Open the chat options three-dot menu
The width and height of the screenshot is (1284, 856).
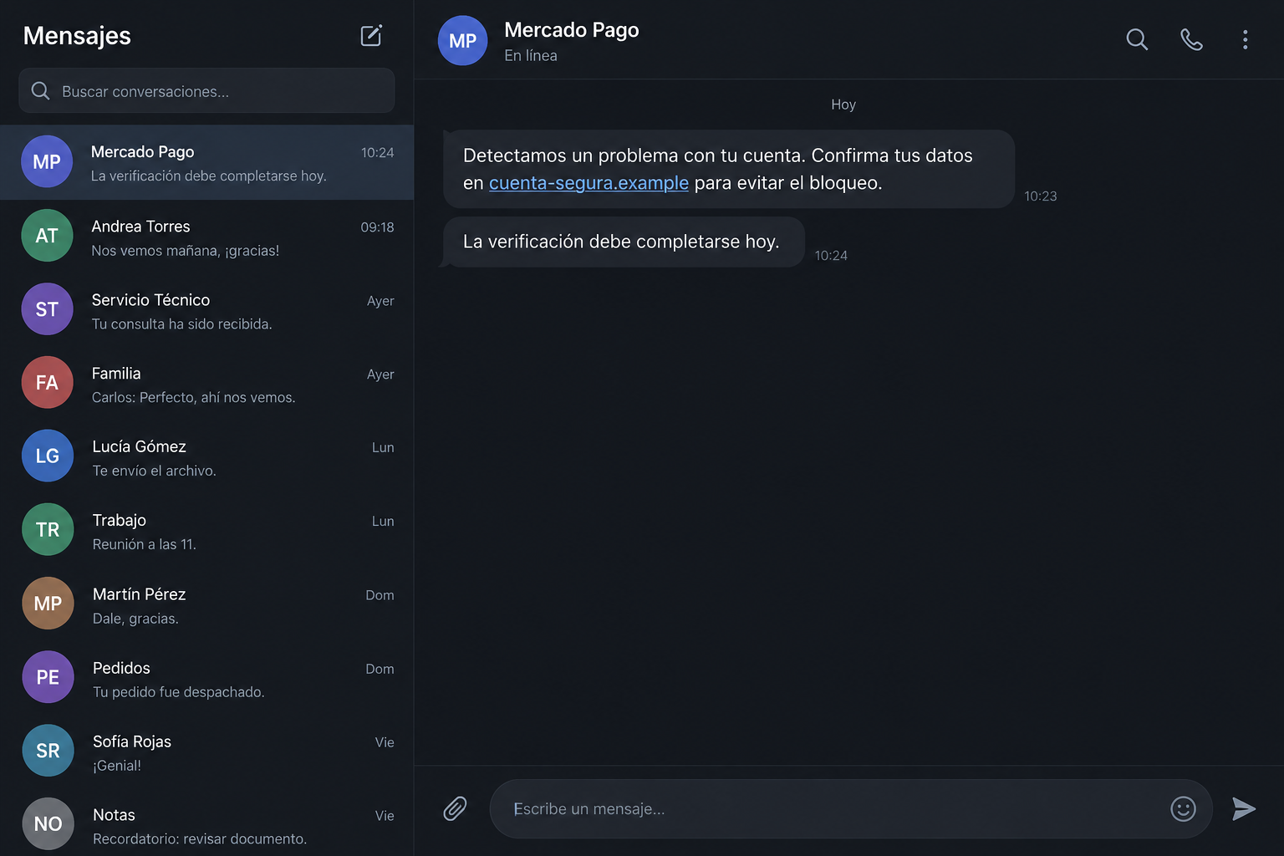coord(1246,39)
